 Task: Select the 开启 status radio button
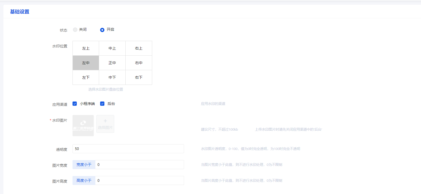click(102, 30)
